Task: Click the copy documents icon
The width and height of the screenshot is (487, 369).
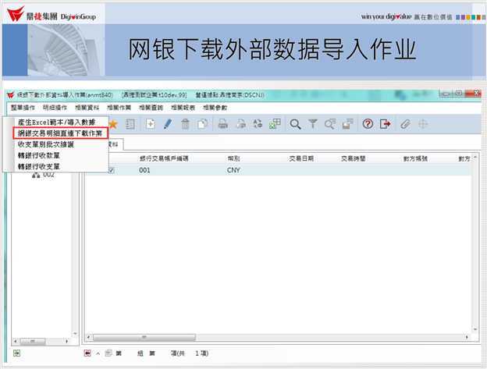Action: 202,125
